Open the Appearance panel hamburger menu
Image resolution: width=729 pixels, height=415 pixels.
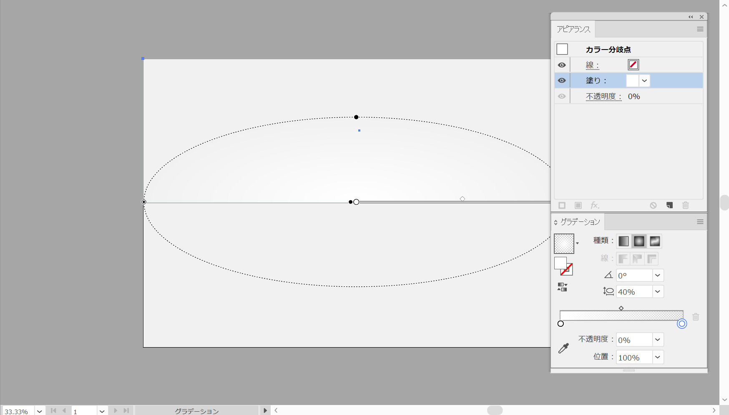[700, 29]
